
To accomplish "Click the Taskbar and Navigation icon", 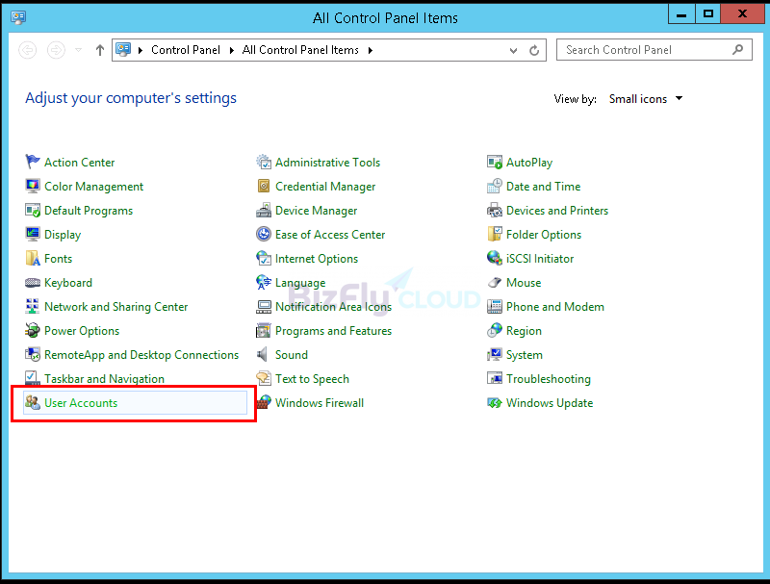I will 33,378.
